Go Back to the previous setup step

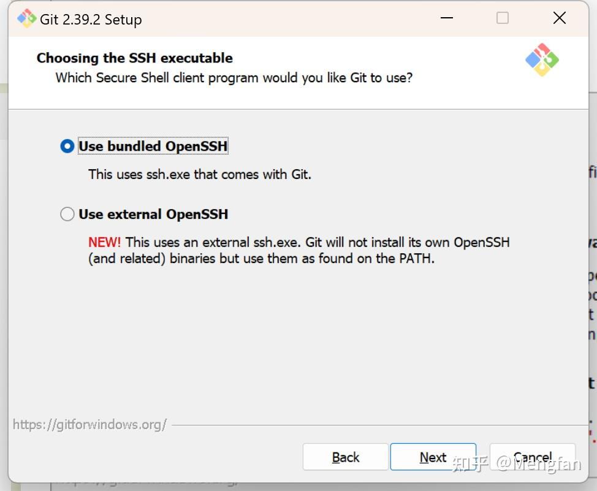tap(346, 457)
